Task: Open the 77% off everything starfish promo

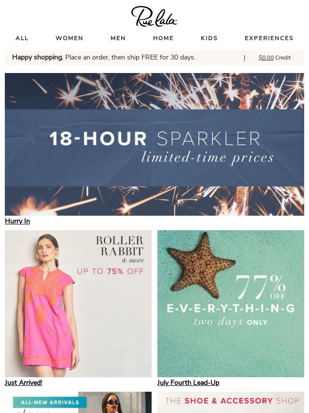Action: coord(231,303)
